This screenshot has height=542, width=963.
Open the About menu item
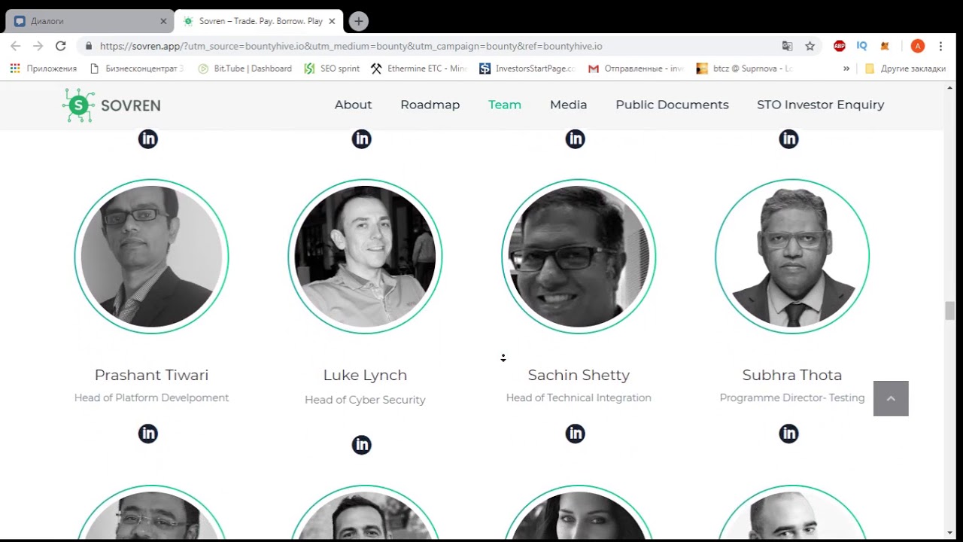pyautogui.click(x=353, y=105)
